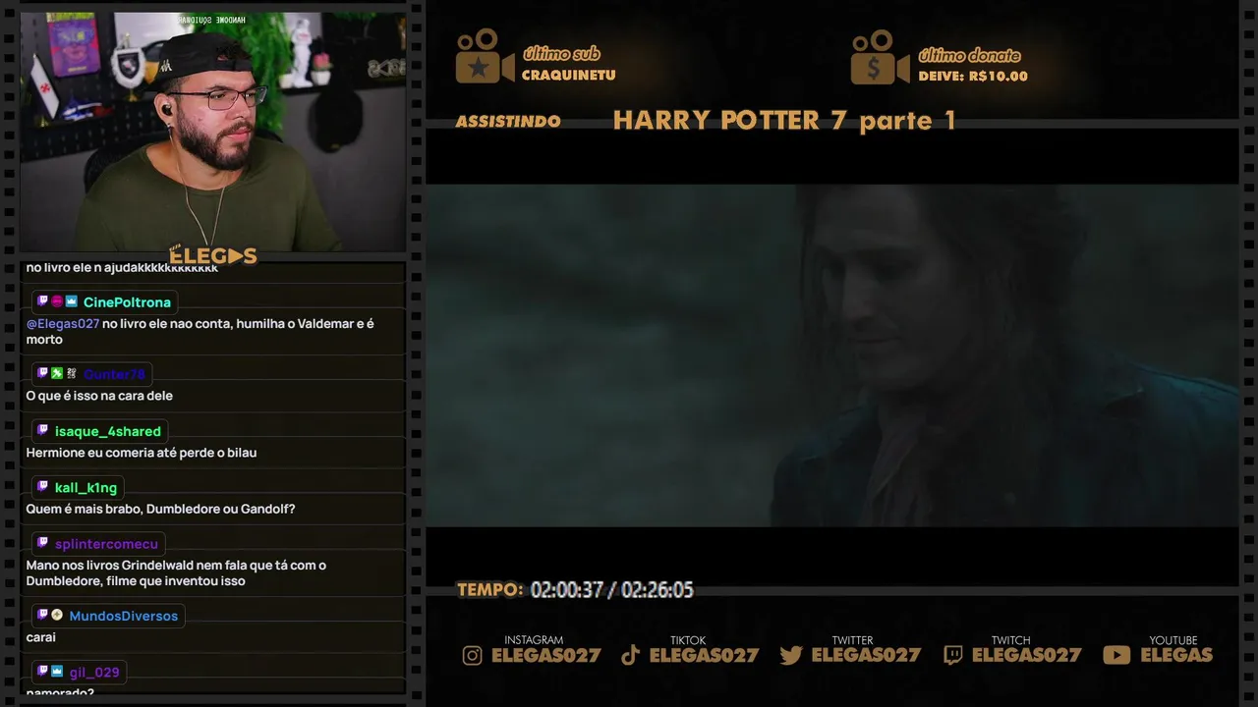Click the ELEGAS logo under the webcam

[212, 256]
